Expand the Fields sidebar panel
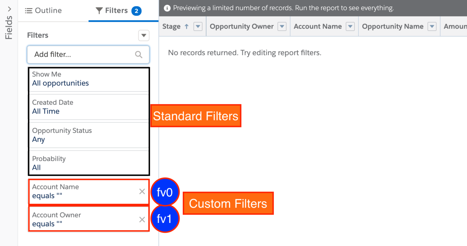Screen dimensions: 467x246 click(x=9, y=9)
